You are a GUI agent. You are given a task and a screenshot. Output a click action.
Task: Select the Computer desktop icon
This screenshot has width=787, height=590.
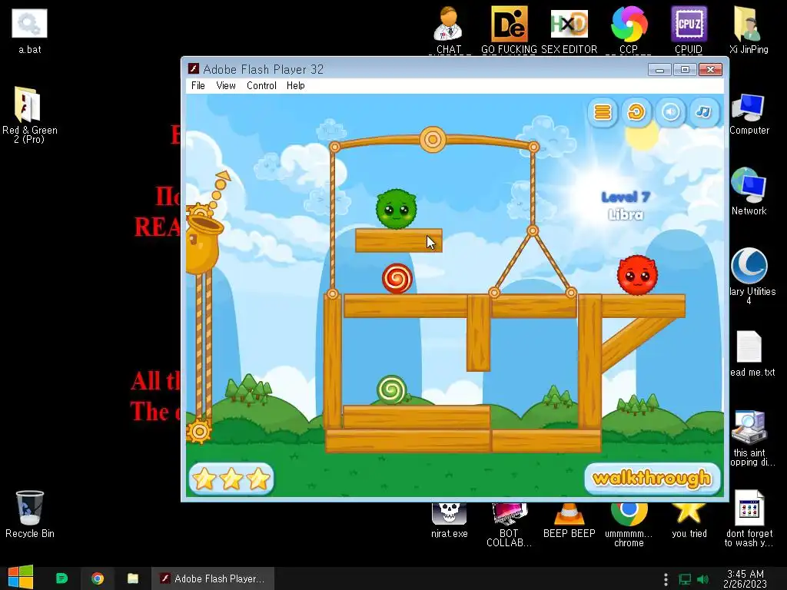coord(749,114)
